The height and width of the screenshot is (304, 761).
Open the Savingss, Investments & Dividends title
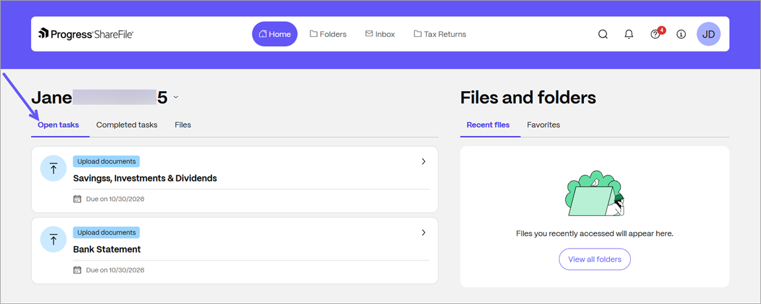[x=145, y=179]
